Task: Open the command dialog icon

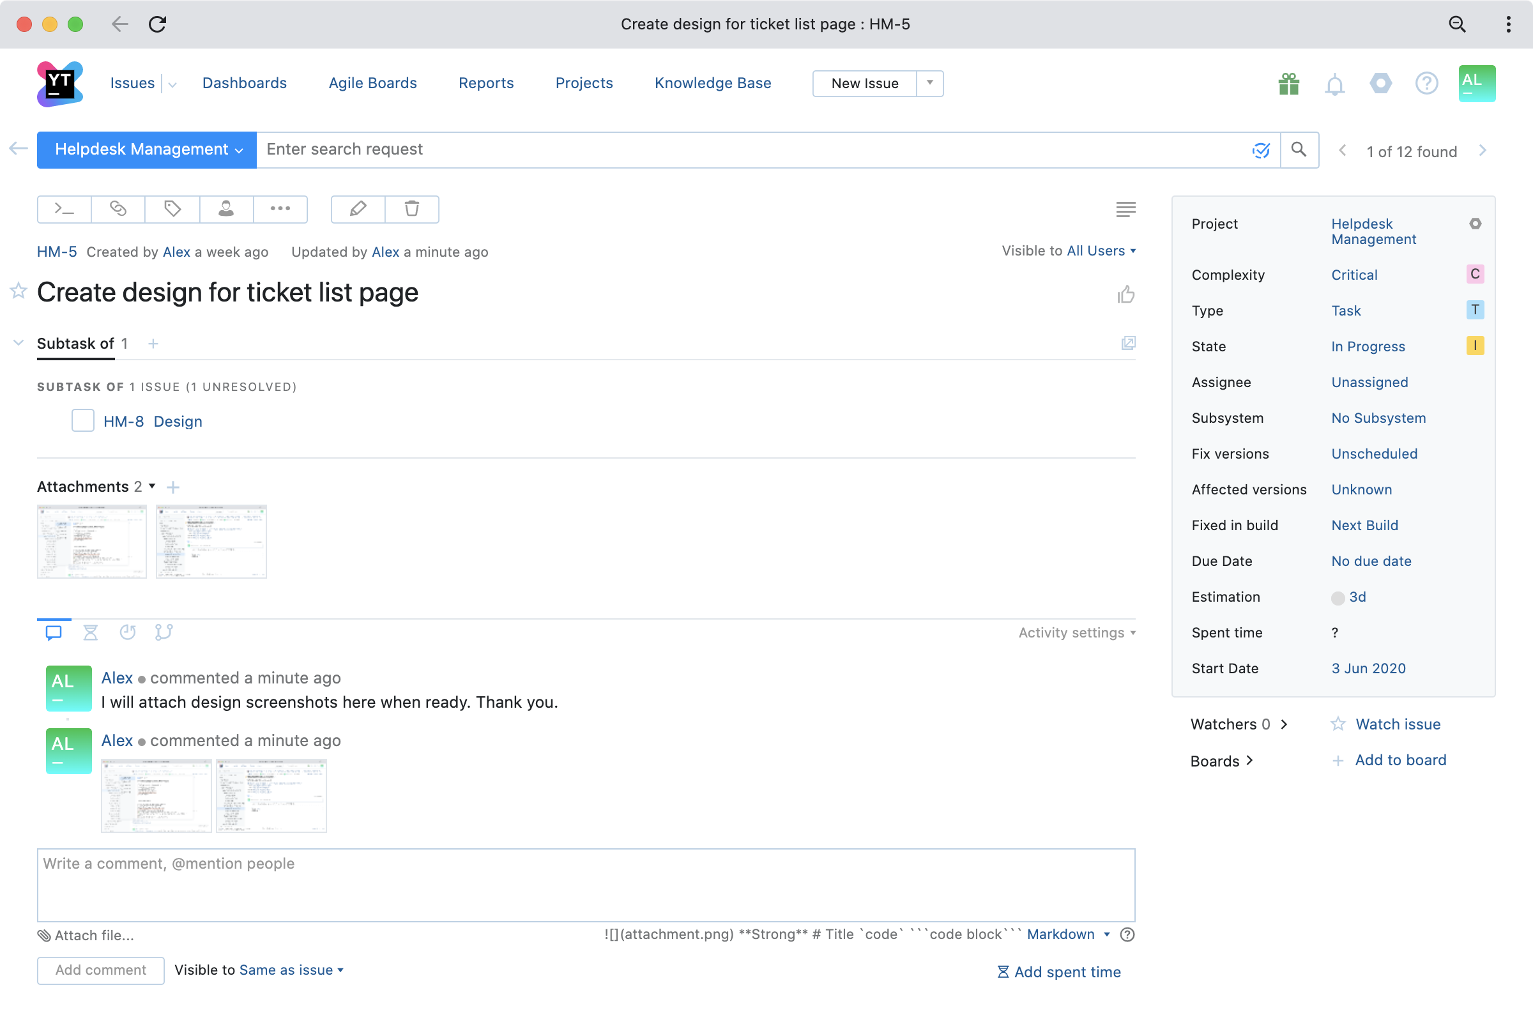Action: coord(64,210)
